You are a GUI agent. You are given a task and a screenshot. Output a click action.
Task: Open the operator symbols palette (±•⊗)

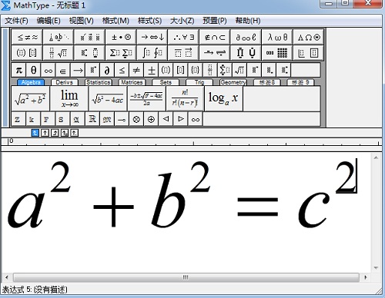121,38
